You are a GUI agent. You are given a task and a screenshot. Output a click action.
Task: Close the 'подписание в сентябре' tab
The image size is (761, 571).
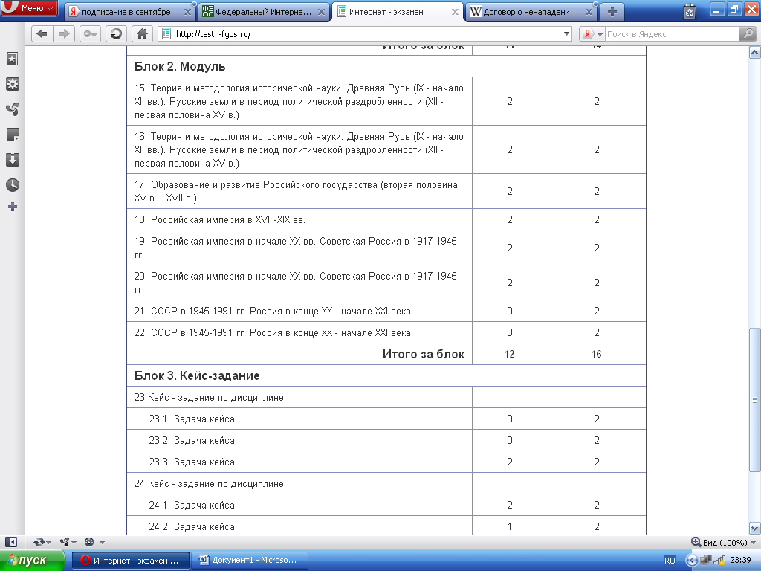pos(187,12)
